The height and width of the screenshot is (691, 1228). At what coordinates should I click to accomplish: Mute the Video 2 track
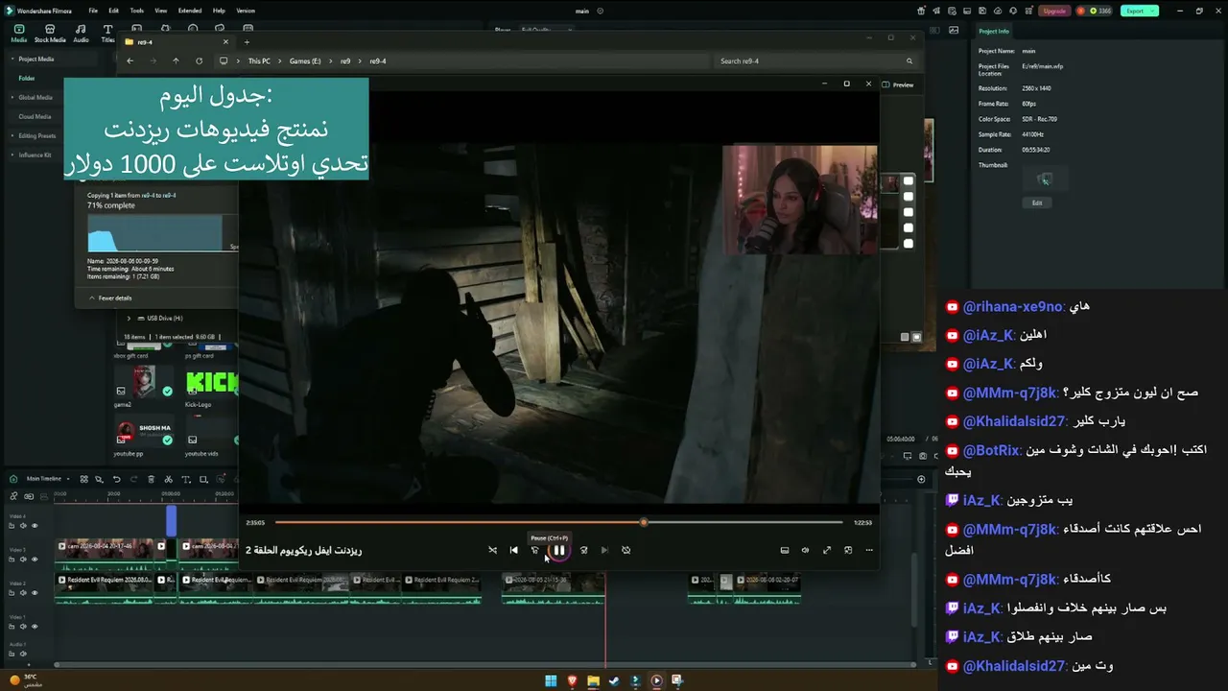point(24,593)
